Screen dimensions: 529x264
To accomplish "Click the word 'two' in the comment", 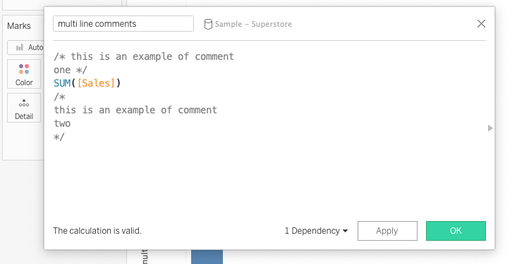I will (62, 123).
